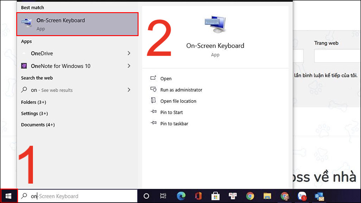Open the keyboard-tiles app icon on the taskbar

(232, 196)
